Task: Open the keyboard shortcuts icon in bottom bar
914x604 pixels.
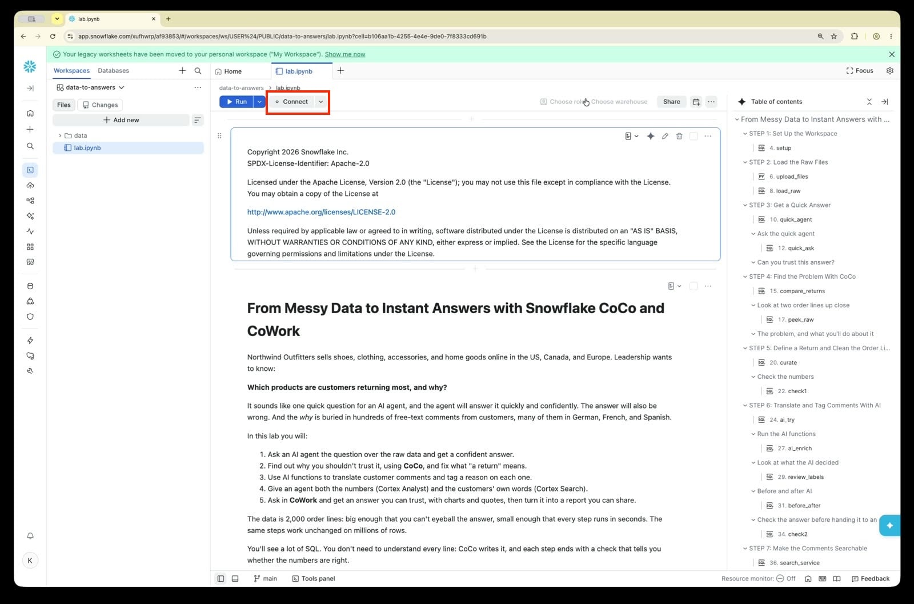Action: click(x=822, y=578)
